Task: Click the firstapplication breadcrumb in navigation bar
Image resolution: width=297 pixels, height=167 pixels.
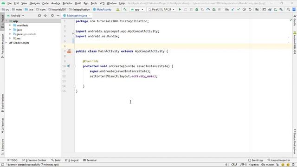Action: [x=79, y=9]
